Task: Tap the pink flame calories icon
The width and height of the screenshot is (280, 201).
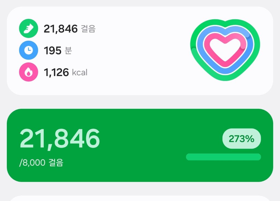Action: point(28,72)
